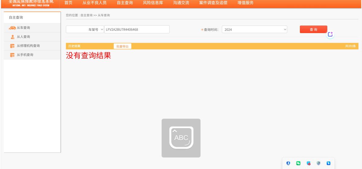Viewport: 362px width, 169px height.
Task: Open the 风险信息库 menu
Action: [x=153, y=3]
